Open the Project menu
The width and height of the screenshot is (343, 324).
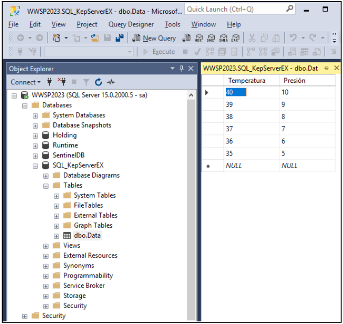(x=87, y=24)
